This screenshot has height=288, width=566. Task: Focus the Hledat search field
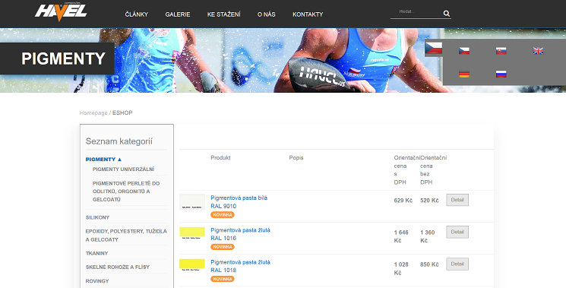pyautogui.click(x=417, y=13)
